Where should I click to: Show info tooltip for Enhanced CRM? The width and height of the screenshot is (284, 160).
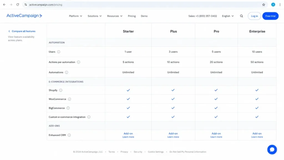point(69,135)
